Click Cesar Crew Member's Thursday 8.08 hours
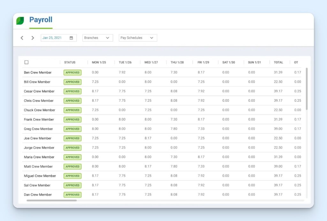 pos(174,91)
